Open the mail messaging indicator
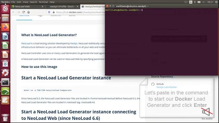Viewport: 219px width, 123px height. point(199,2)
